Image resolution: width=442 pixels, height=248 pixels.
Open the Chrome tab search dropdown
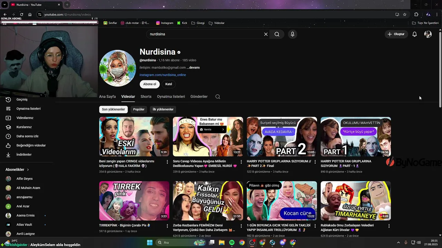[x=5, y=5]
